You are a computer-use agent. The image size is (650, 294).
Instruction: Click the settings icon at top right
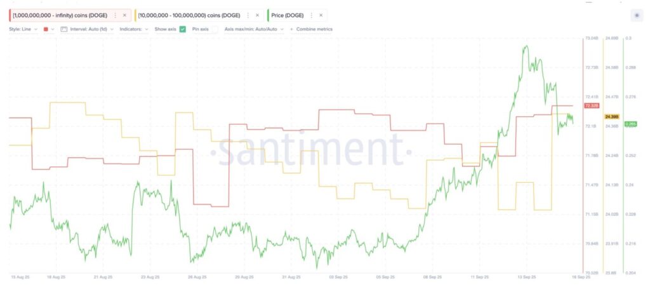[636, 15]
